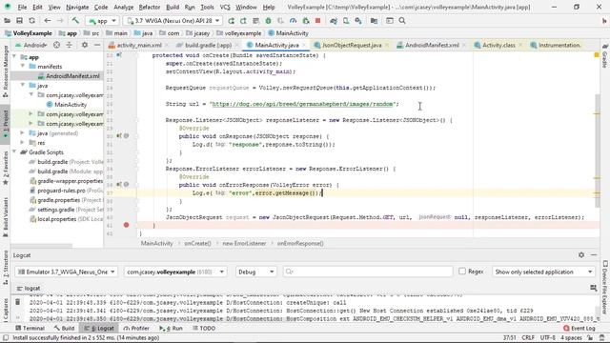Image resolution: width=610 pixels, height=343 pixels.
Task: Open the Android project view dropdown
Action: 31,45
